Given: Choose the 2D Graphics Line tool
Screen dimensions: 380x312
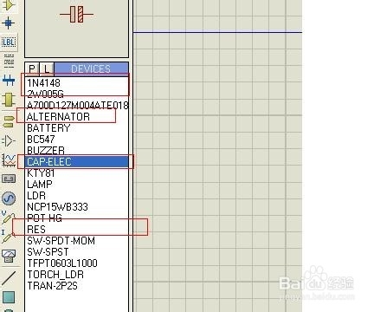Looking at the screenshot, I should coord(9,277).
